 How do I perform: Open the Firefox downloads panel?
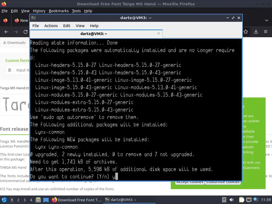click(256, 32)
